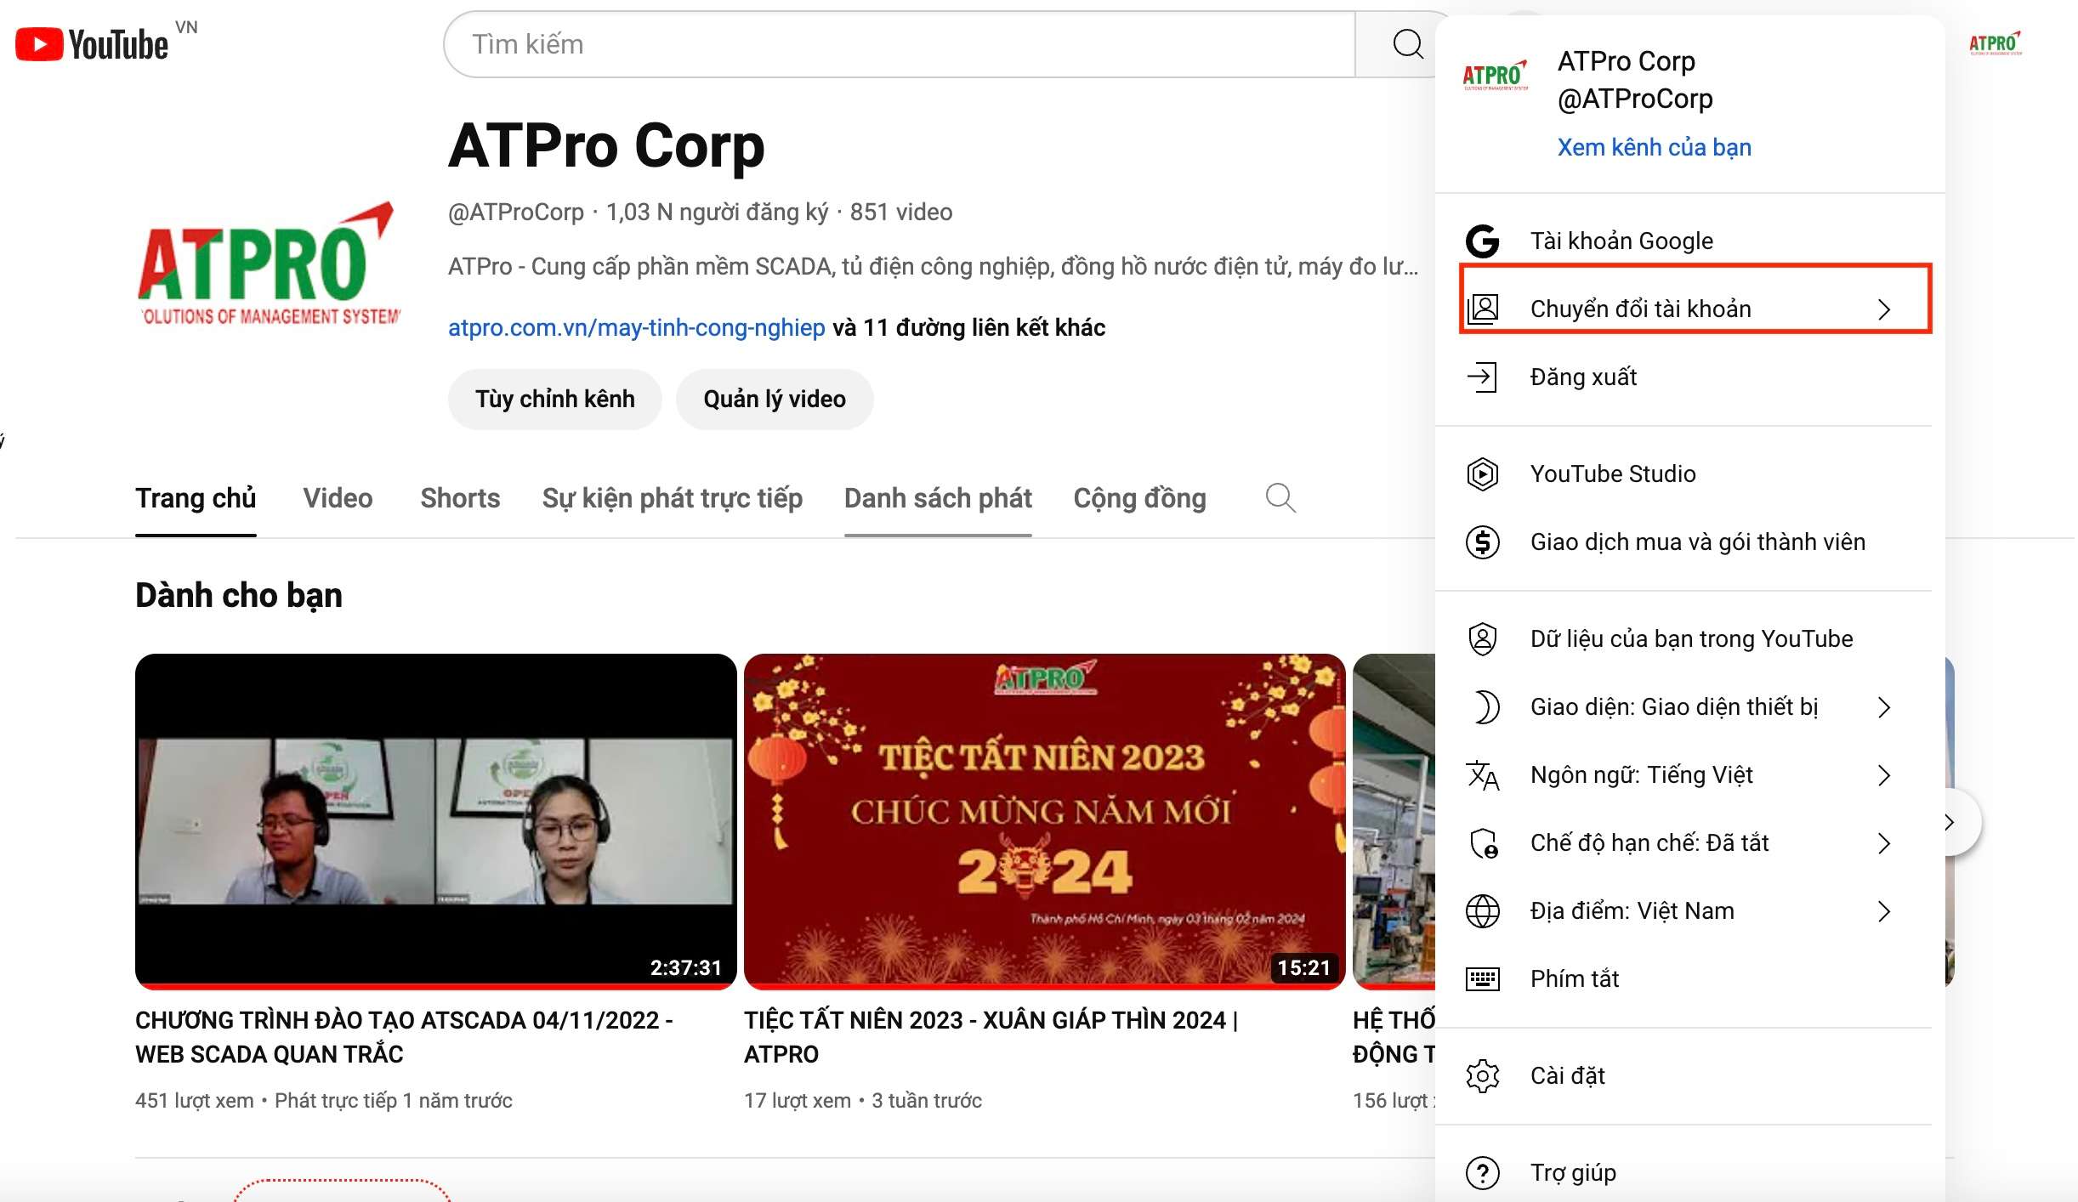The width and height of the screenshot is (2078, 1202).
Task: Expand the Ngôn ngữ submenu chevron
Action: (1884, 774)
